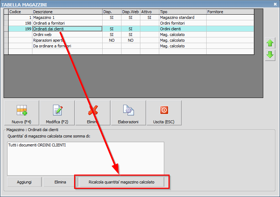Select the 'Ordinati dai clienti' cell

point(67,29)
